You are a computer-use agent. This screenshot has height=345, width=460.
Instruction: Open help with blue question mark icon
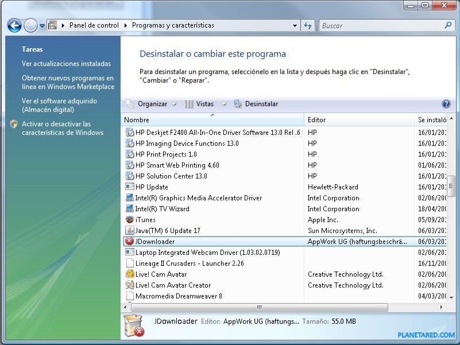(446, 104)
